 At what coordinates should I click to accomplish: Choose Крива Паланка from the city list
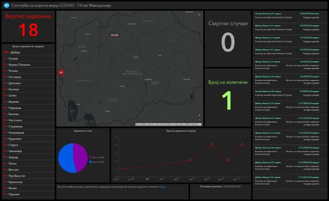point(28,64)
